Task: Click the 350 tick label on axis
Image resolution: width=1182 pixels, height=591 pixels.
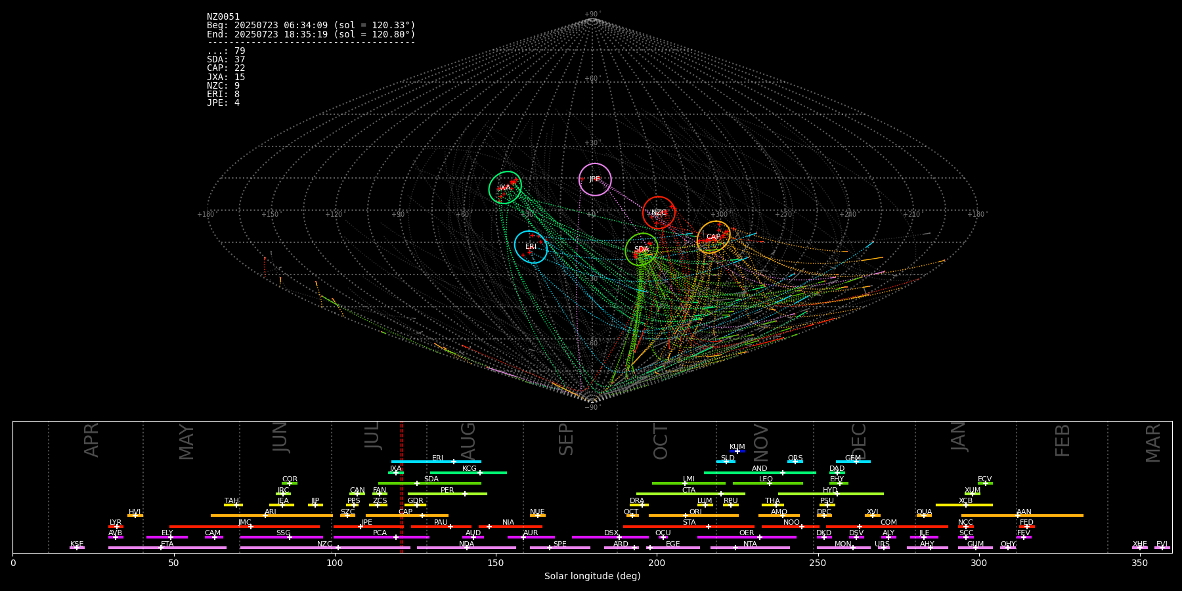Action: click(1139, 563)
